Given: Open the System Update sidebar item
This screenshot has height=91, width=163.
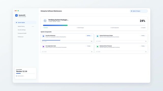Looking at the screenshot, I should (25, 22).
